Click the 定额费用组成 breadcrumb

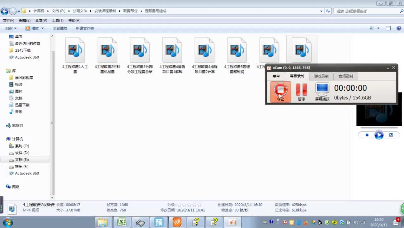(x=155, y=11)
